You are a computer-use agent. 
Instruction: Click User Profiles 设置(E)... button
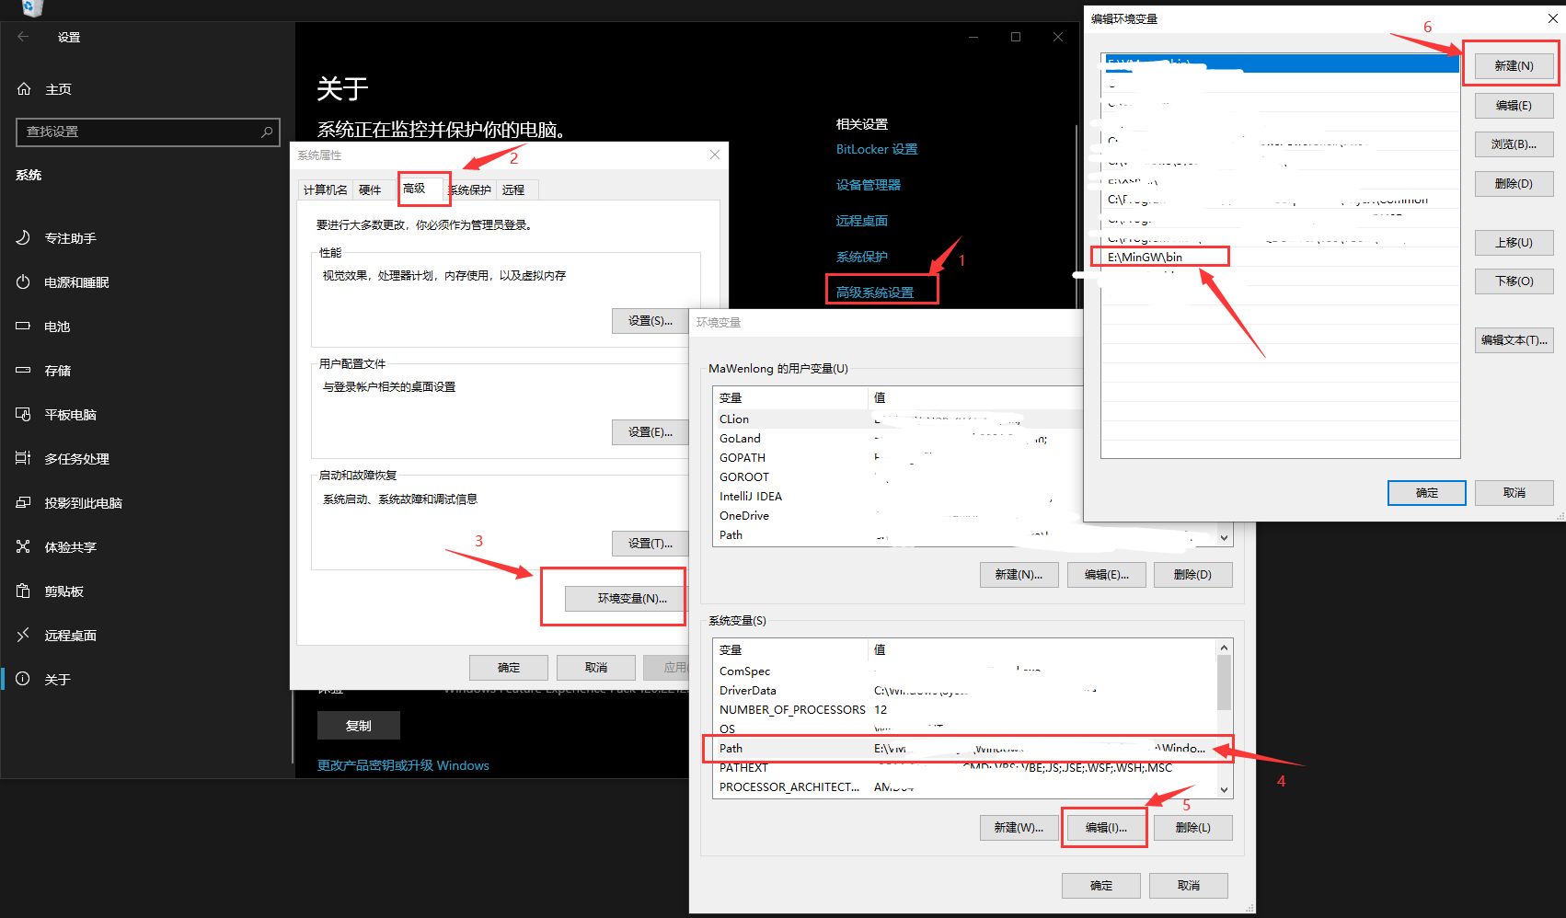pyautogui.click(x=651, y=432)
